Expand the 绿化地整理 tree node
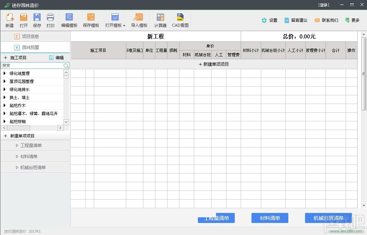 5,73
